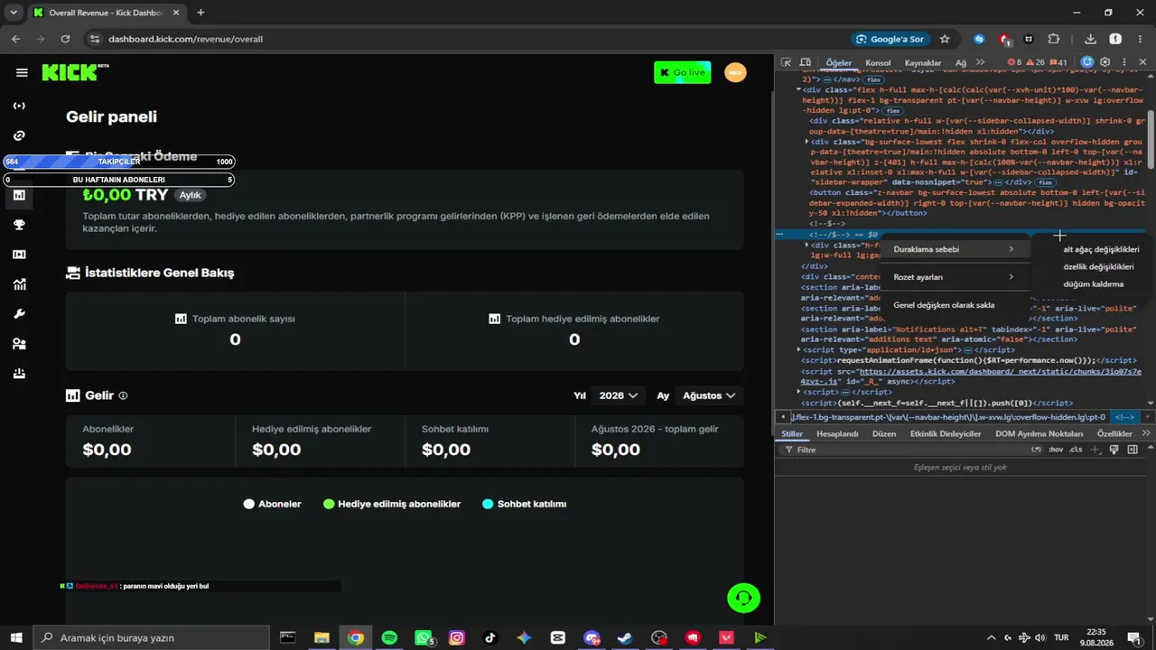Toggle the :hov element state button
Image resolution: width=1156 pixels, height=650 pixels.
point(1056,450)
